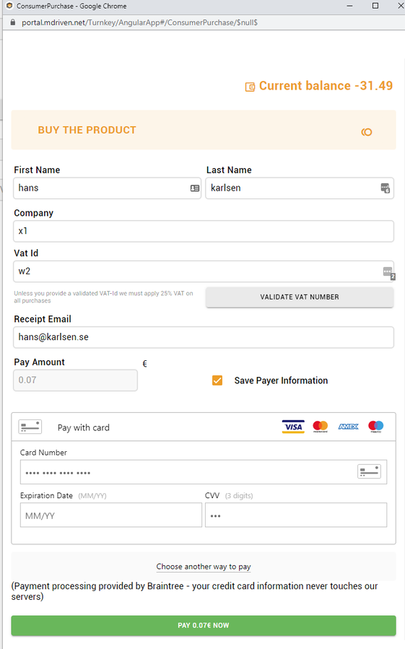Open Choose another way to pay link
This screenshot has height=649, width=405.
pos(204,567)
